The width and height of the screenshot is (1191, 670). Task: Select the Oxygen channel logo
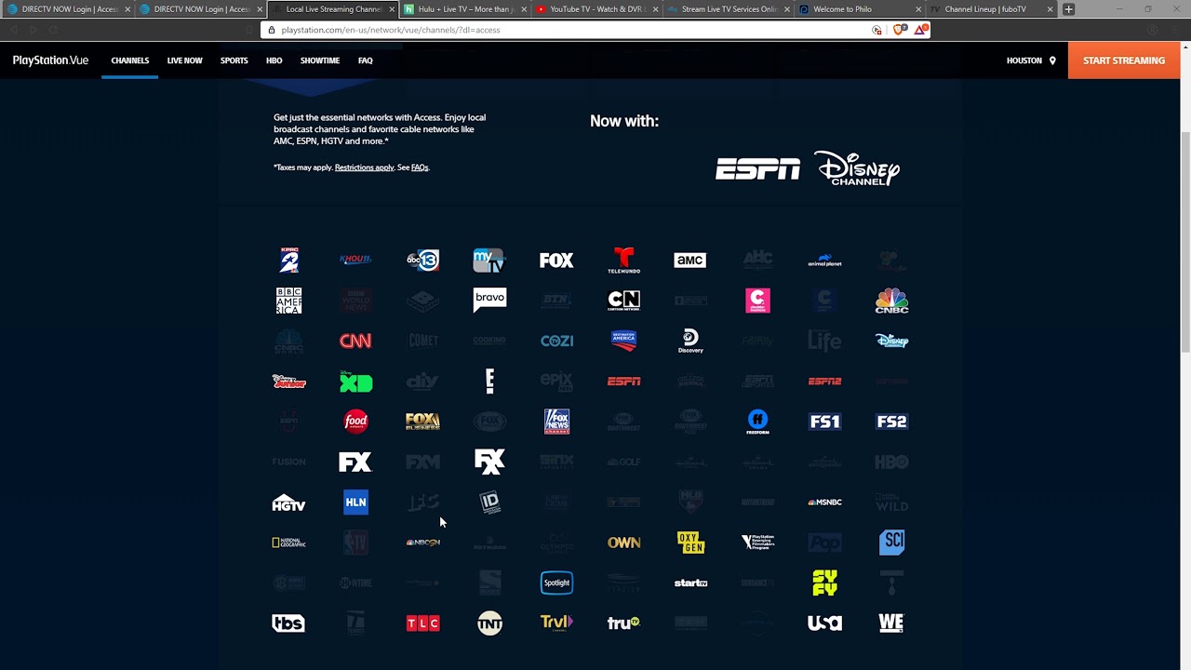[690, 543]
